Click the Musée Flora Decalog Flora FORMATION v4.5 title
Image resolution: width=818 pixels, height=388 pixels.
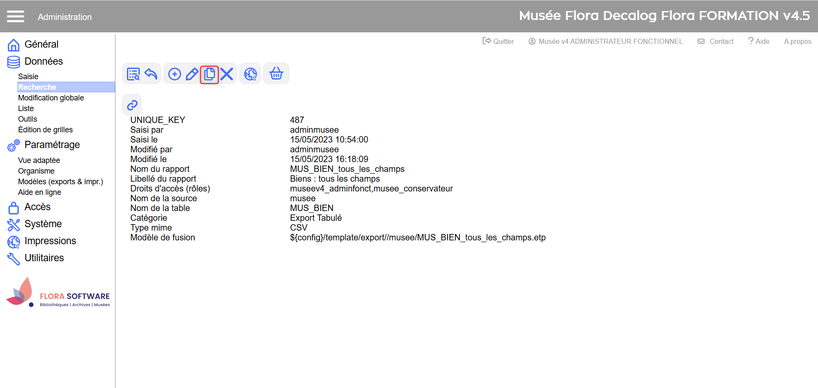click(x=665, y=16)
